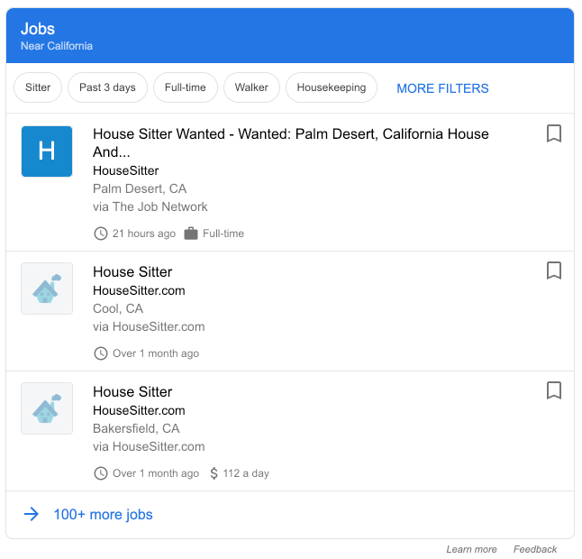
Task: Bookmark the Palm Desert House Sitter Wanted job
Action: click(553, 133)
